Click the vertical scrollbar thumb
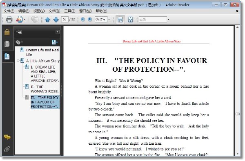The height and width of the screenshot is (161, 245). coord(238,114)
